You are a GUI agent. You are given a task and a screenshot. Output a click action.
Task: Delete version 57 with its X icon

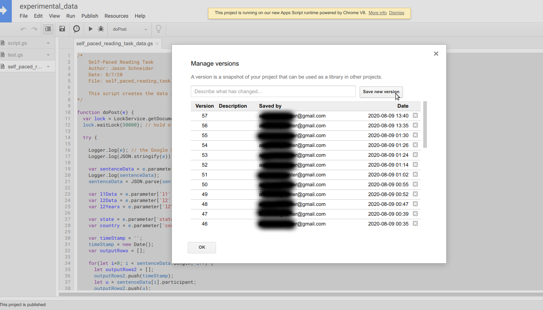(415, 116)
